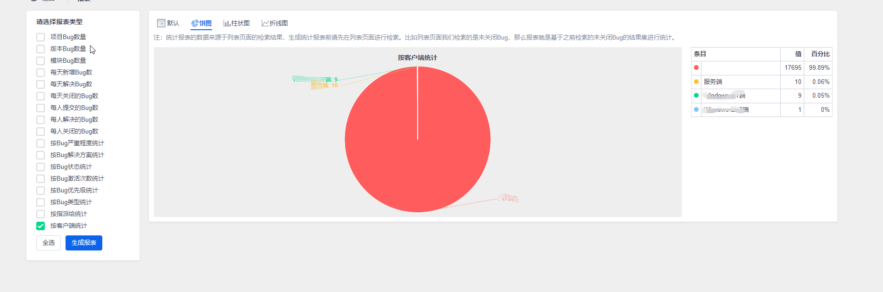This screenshot has height=292, width=883.
Task: Click the 服务端 row label in table
Action: click(x=713, y=82)
